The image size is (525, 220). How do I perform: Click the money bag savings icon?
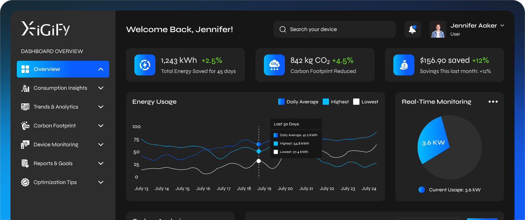click(x=404, y=65)
